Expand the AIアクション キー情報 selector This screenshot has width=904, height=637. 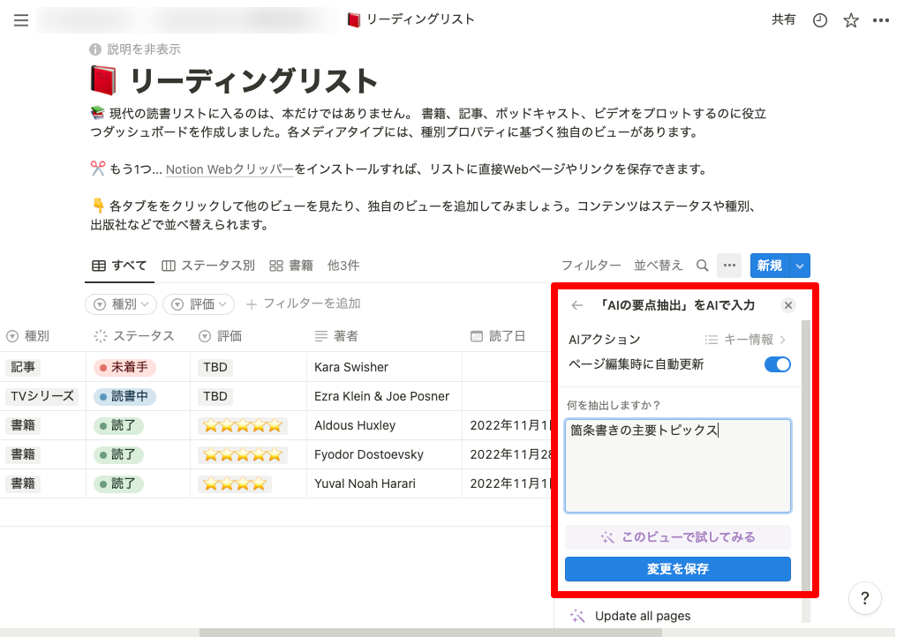(746, 339)
